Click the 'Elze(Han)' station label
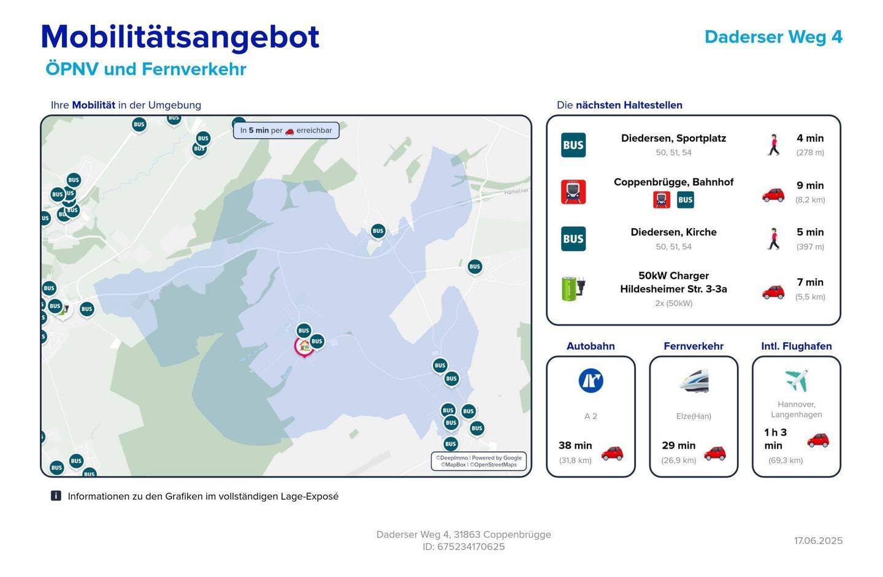883x577 pixels. point(694,416)
